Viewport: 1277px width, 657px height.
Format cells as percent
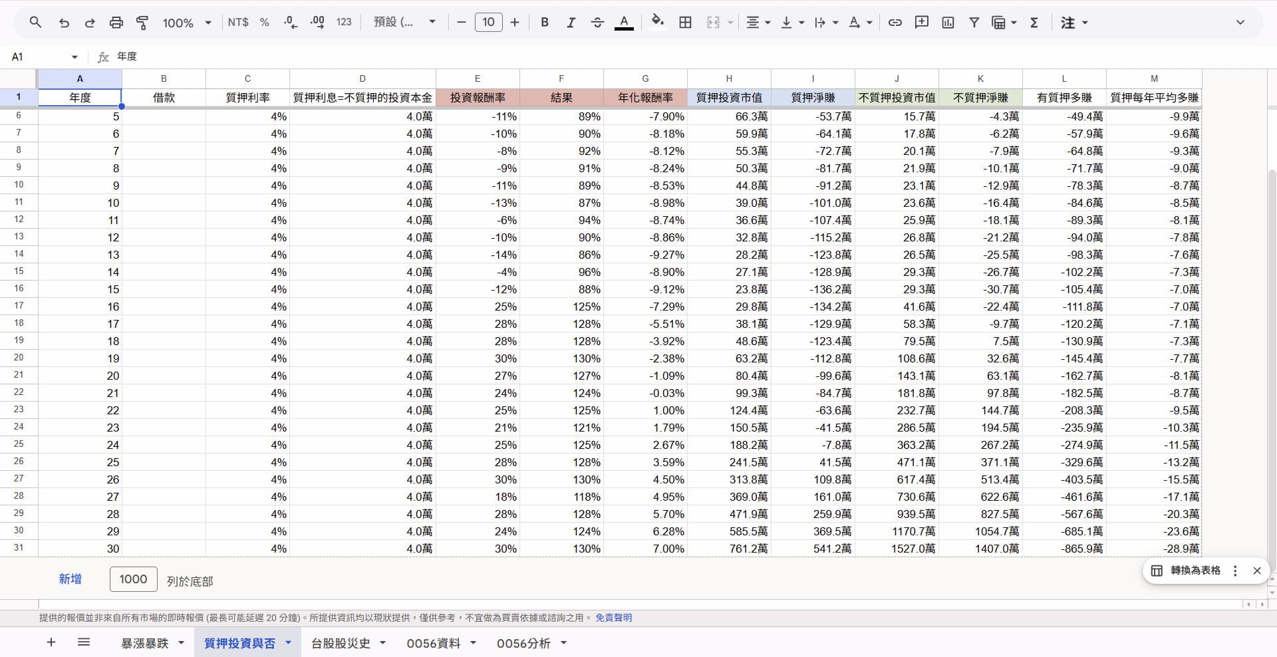(265, 23)
